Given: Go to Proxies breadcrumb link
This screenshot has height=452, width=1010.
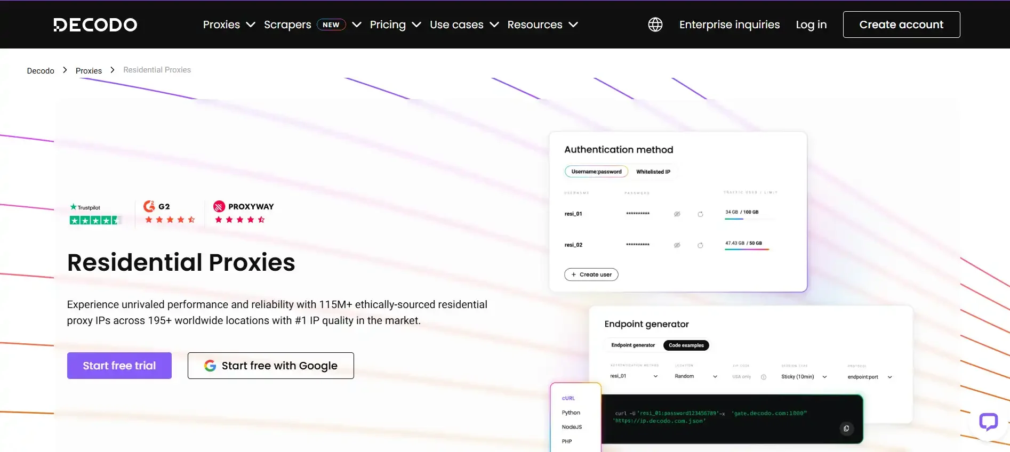Looking at the screenshot, I should click(x=89, y=70).
